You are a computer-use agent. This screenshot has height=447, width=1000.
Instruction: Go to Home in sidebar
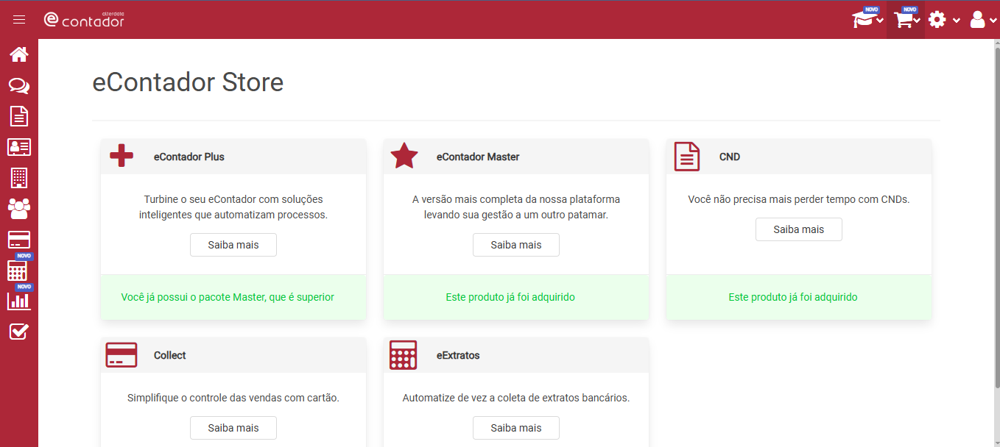click(19, 54)
